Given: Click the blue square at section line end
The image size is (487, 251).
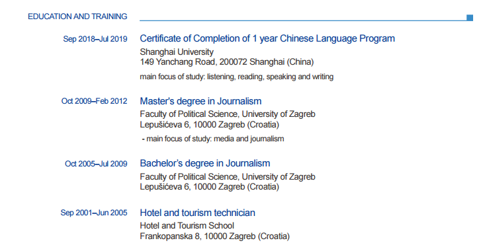Looking at the screenshot, I should pos(470,18).
